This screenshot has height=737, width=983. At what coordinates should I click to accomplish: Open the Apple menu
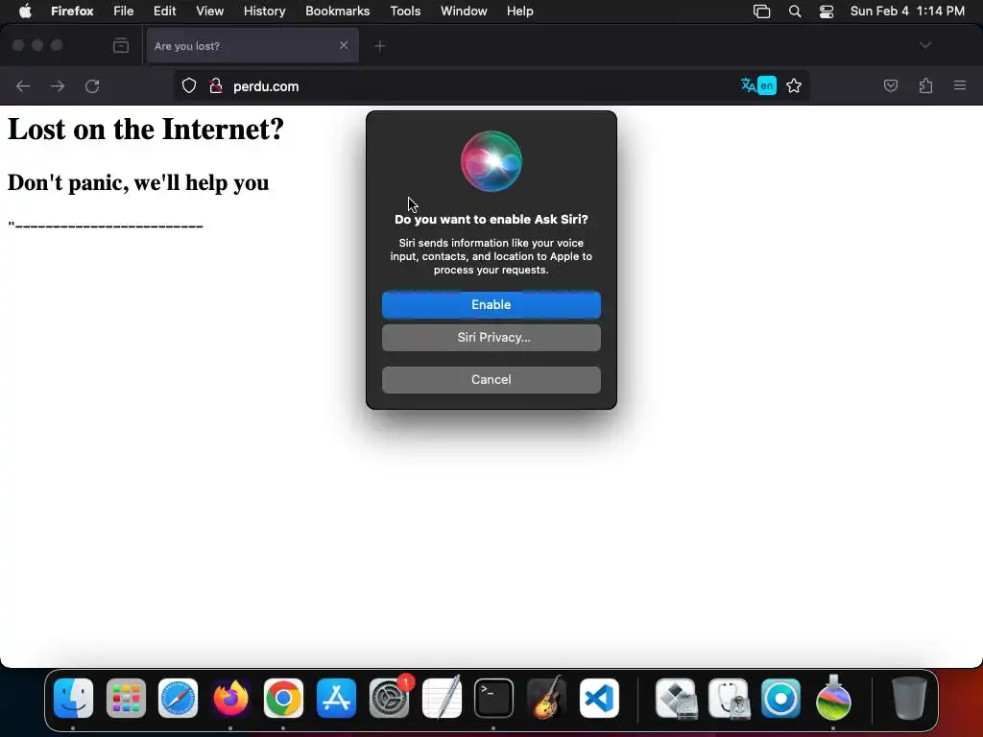[25, 12]
